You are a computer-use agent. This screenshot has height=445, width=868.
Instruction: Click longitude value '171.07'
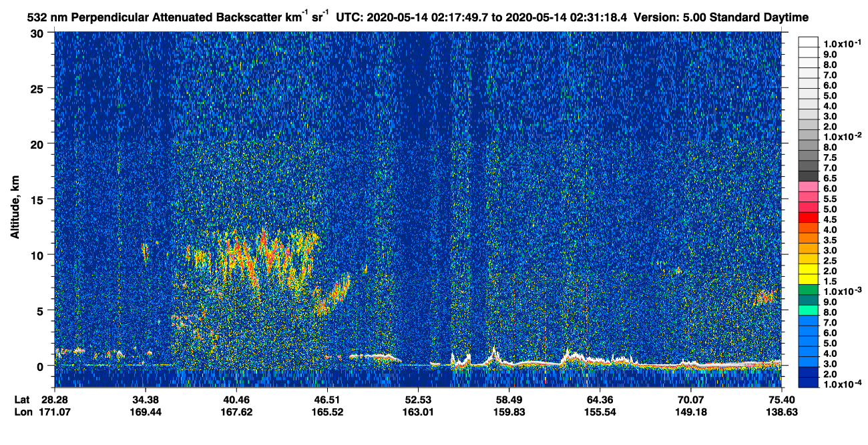click(54, 412)
